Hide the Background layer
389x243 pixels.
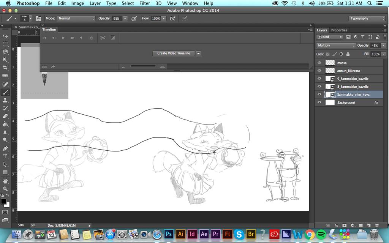click(x=319, y=103)
